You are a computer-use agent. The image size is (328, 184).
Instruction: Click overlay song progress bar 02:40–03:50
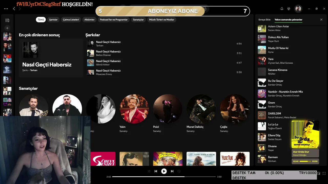coord(305,161)
